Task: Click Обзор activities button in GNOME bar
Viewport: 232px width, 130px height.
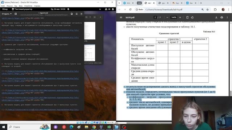Action: 5,9
